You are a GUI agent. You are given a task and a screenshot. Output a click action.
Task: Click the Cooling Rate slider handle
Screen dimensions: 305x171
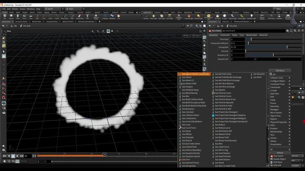tap(287, 47)
